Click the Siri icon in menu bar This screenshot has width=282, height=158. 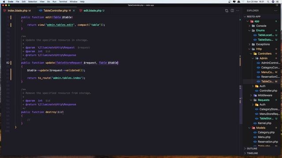click(273, 2)
